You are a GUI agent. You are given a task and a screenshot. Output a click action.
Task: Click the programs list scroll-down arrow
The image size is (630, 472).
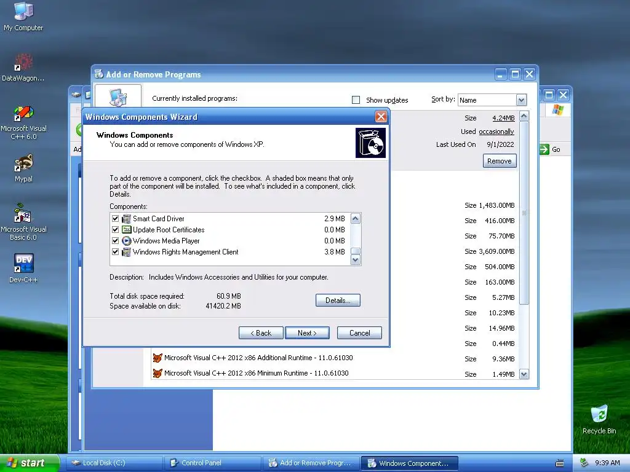[524, 374]
